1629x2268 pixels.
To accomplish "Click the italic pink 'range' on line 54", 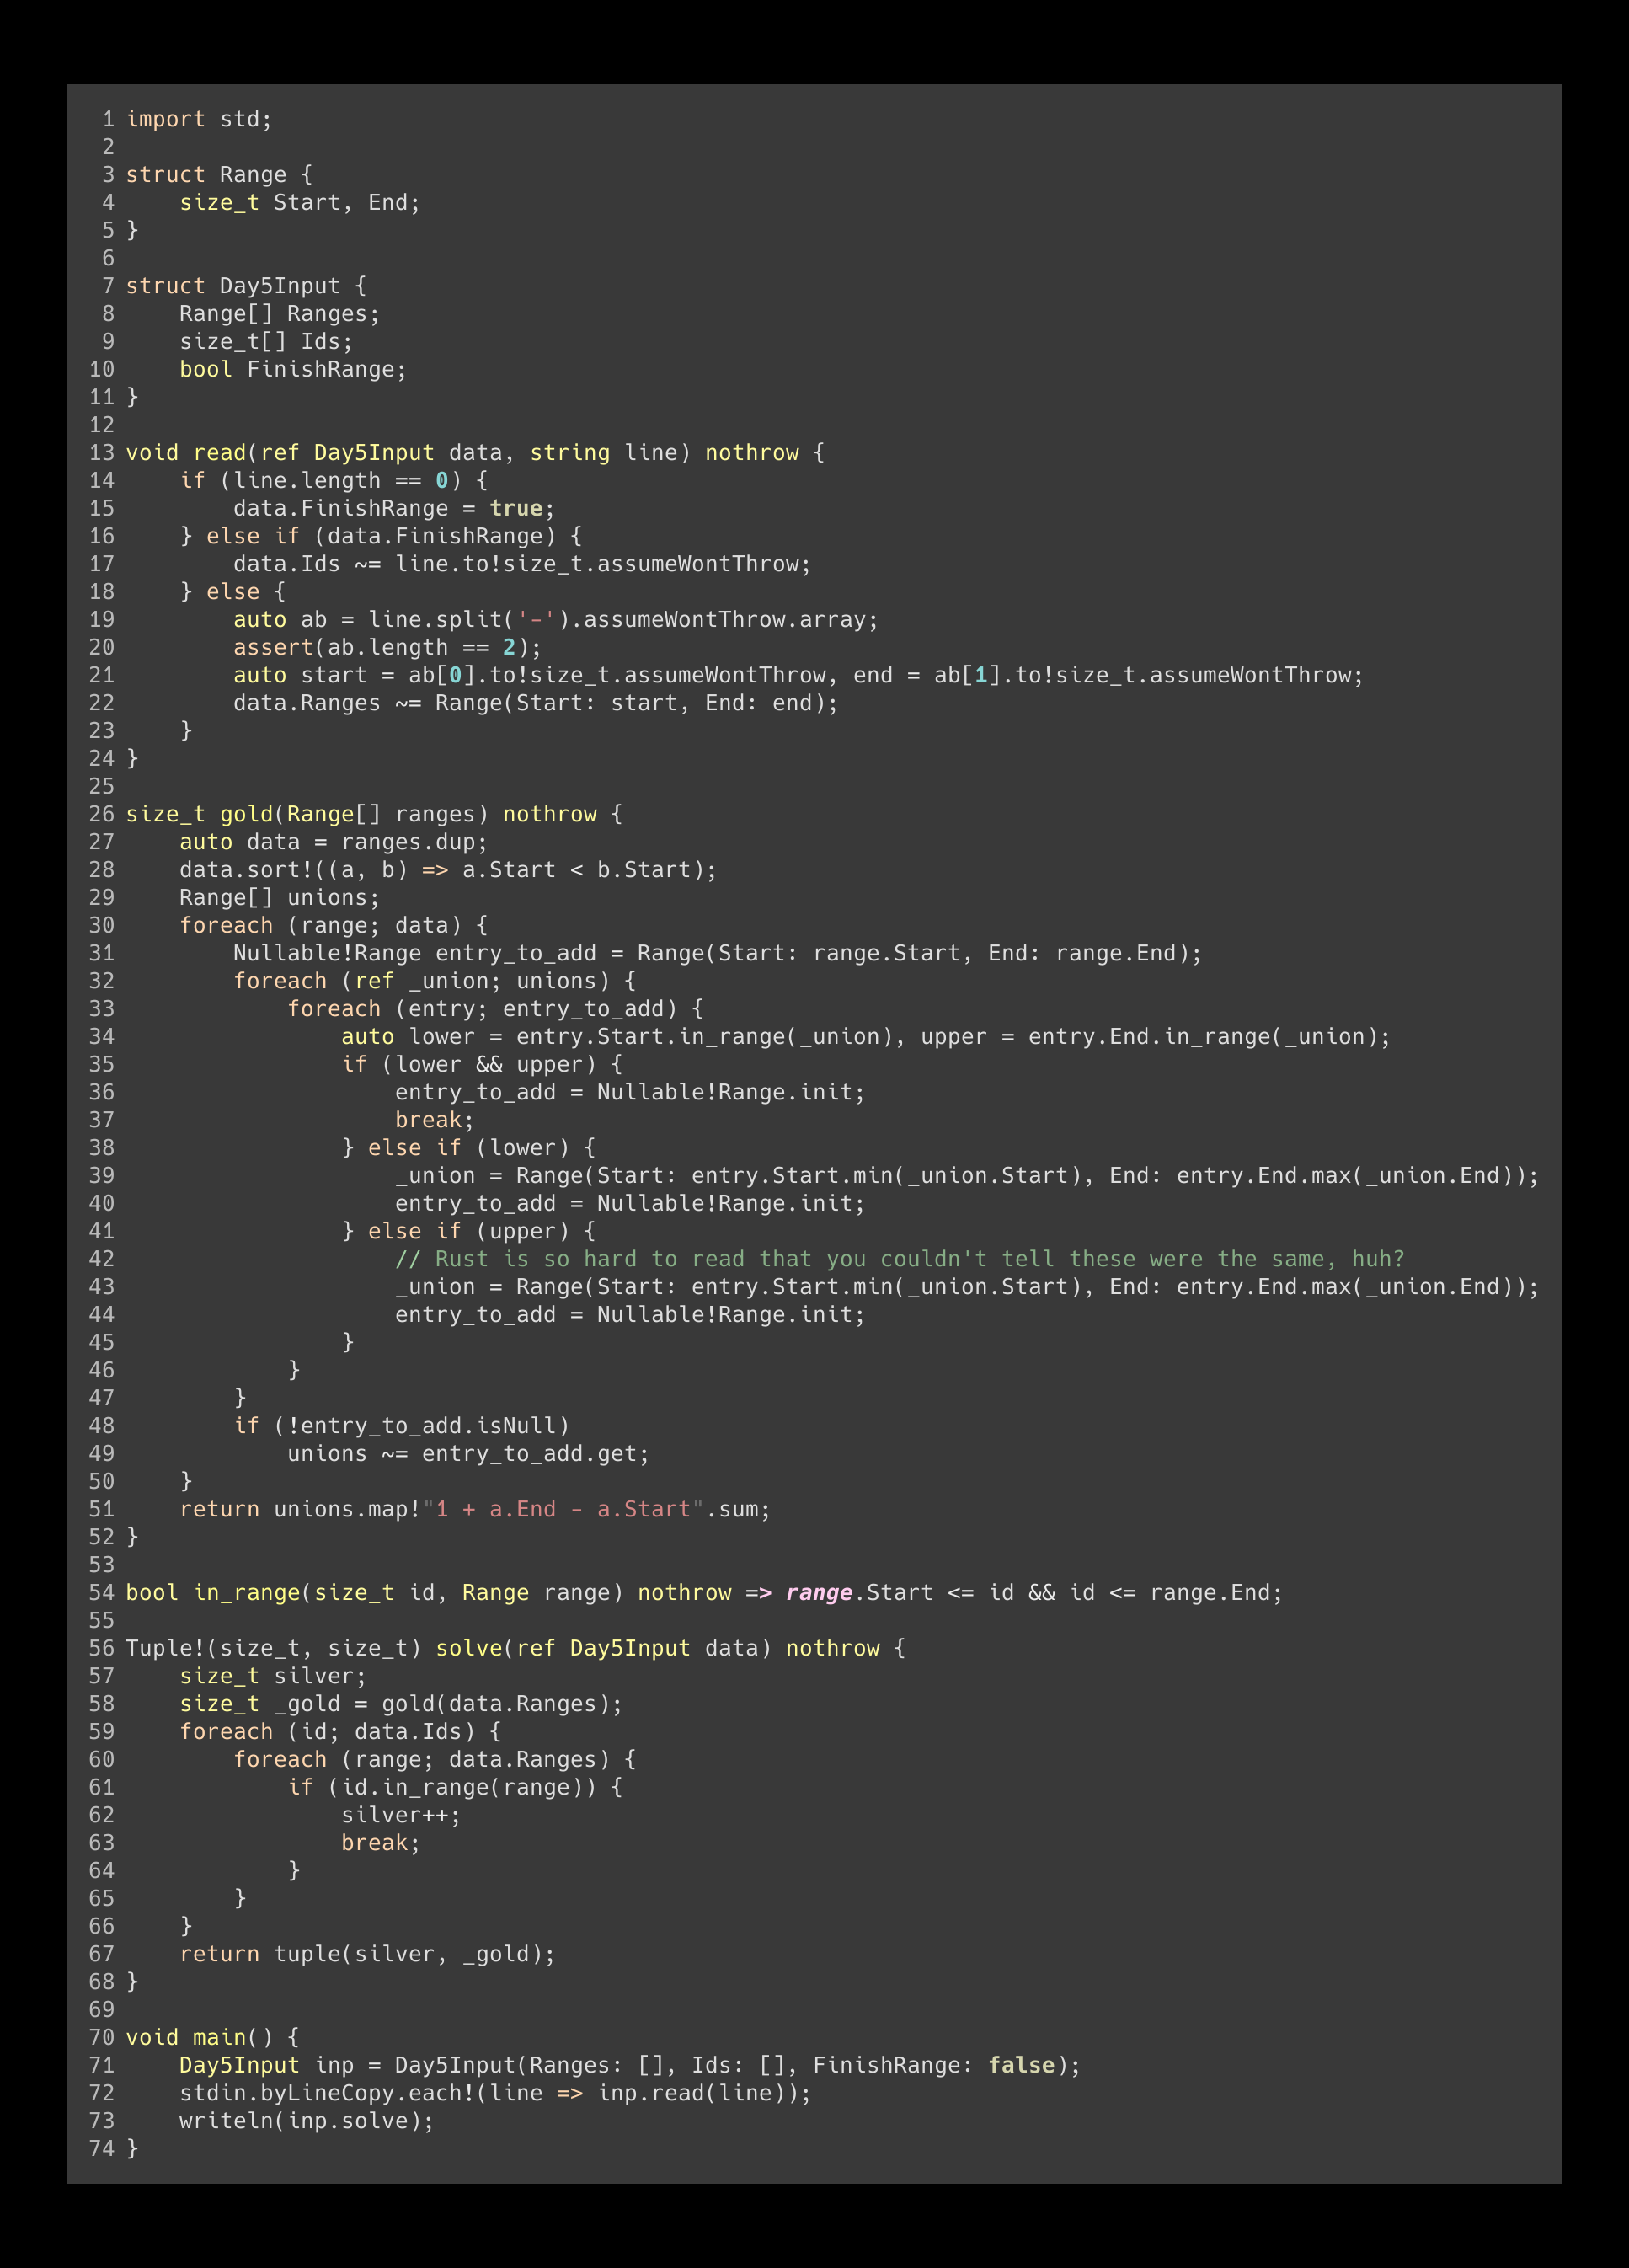I will coord(818,1593).
